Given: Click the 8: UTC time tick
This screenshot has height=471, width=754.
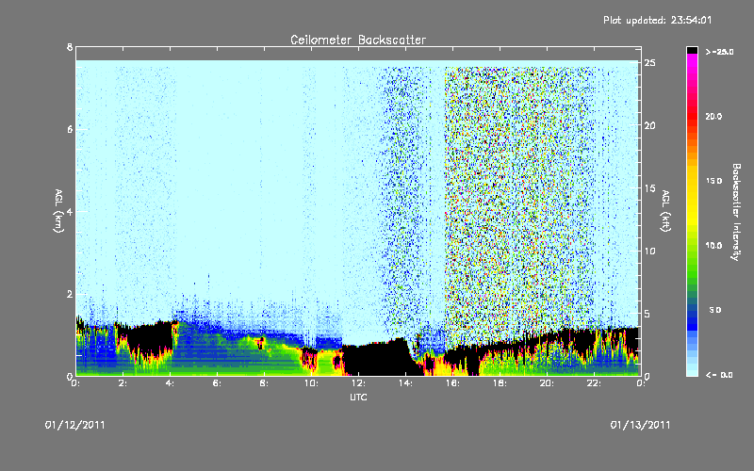Looking at the screenshot, I should click(264, 383).
